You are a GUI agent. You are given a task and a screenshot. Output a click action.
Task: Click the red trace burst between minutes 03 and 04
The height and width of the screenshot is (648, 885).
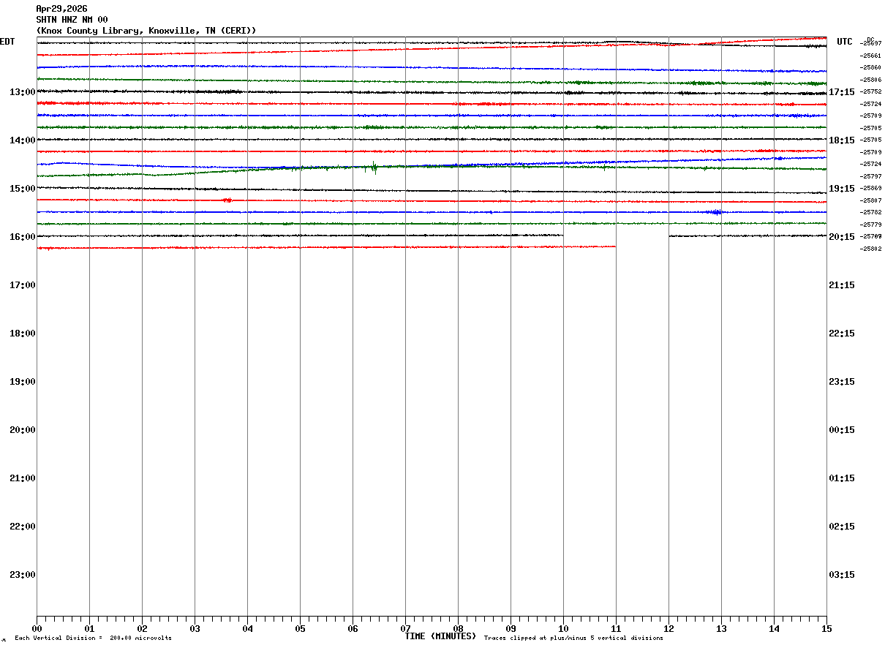coord(227,200)
